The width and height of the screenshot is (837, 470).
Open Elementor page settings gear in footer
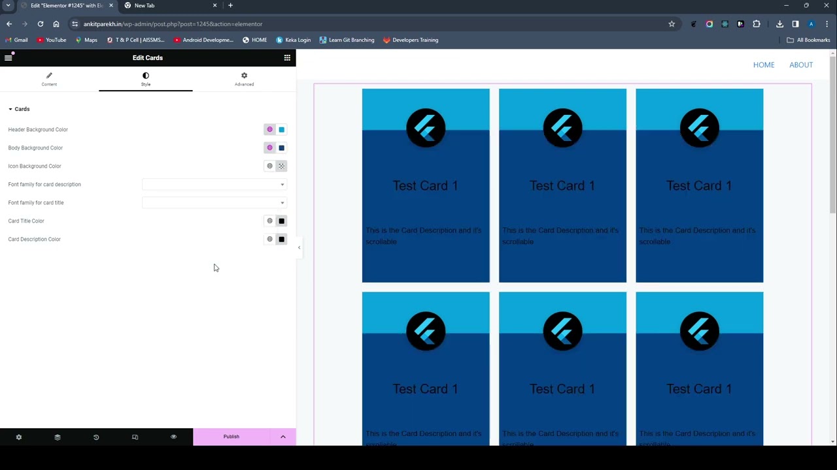[x=19, y=437]
